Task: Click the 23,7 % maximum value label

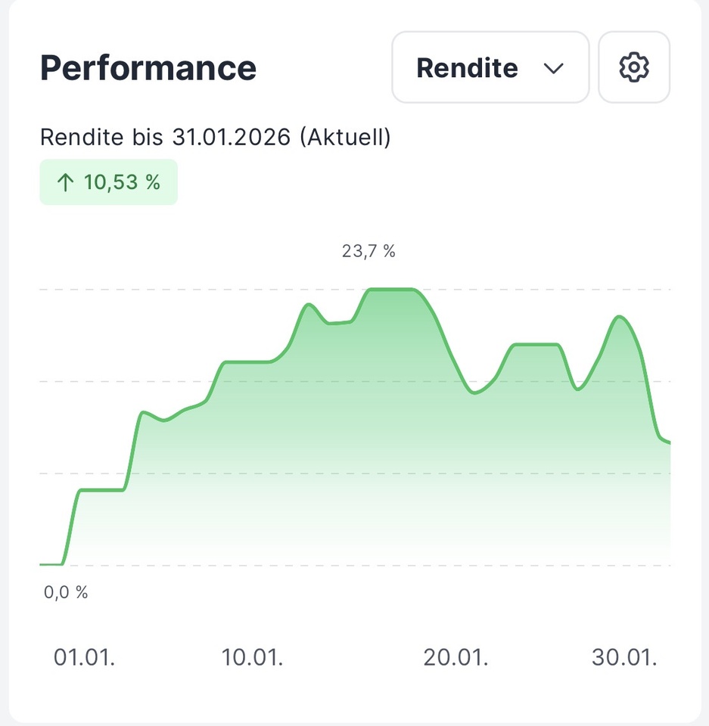Action: tap(368, 252)
